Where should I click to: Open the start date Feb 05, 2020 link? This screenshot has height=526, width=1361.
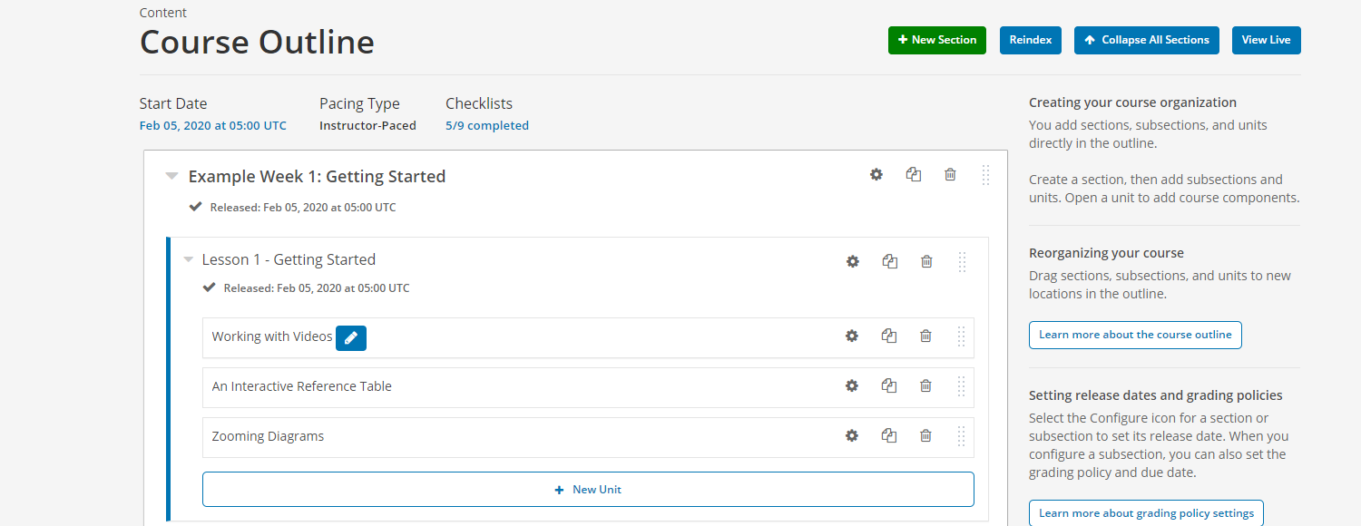tap(213, 126)
